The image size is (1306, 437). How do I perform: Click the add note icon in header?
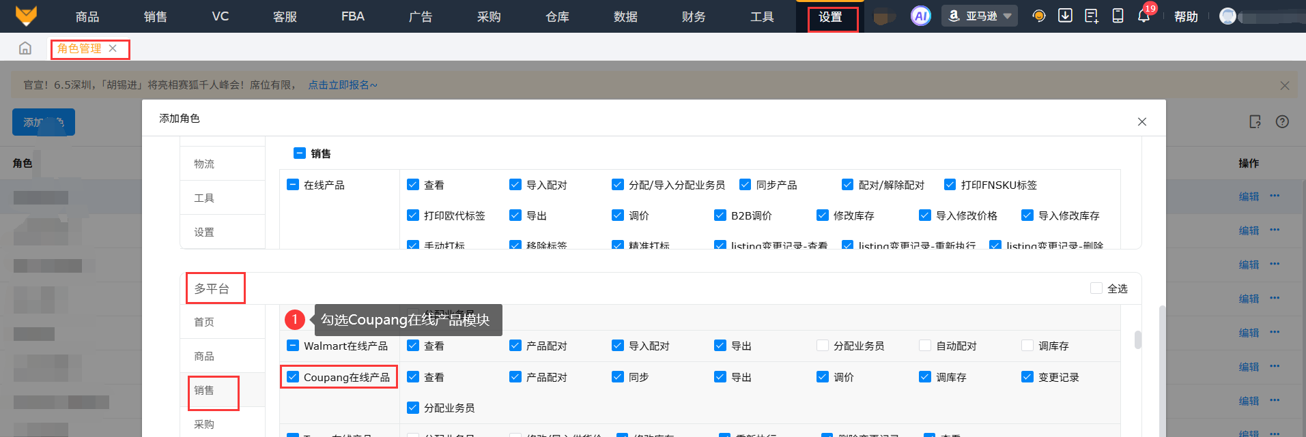[x=1091, y=16]
